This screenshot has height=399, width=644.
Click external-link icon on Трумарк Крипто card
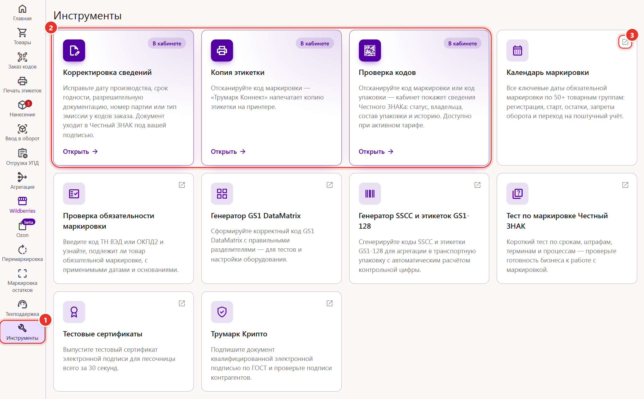pyautogui.click(x=330, y=303)
